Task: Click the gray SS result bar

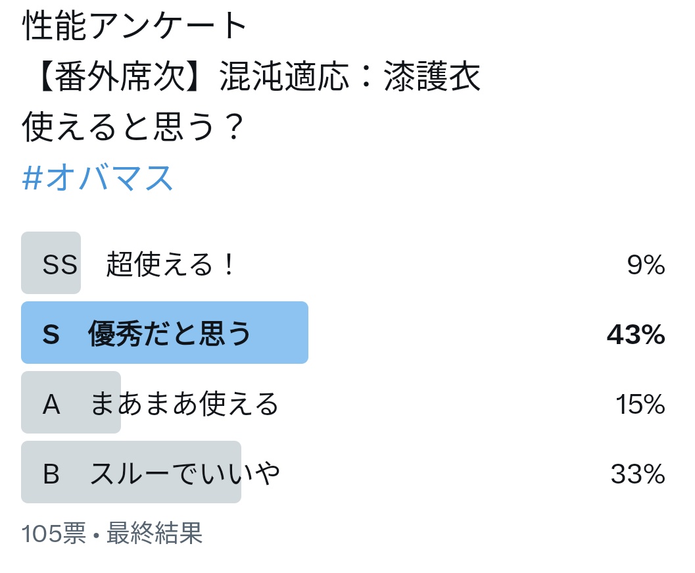Action: (51, 263)
